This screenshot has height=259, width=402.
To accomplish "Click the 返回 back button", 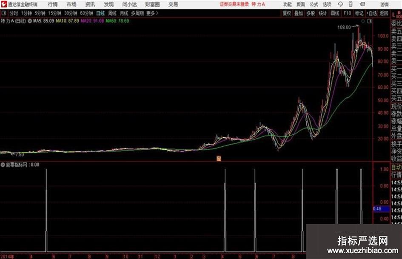I will point(384,13).
